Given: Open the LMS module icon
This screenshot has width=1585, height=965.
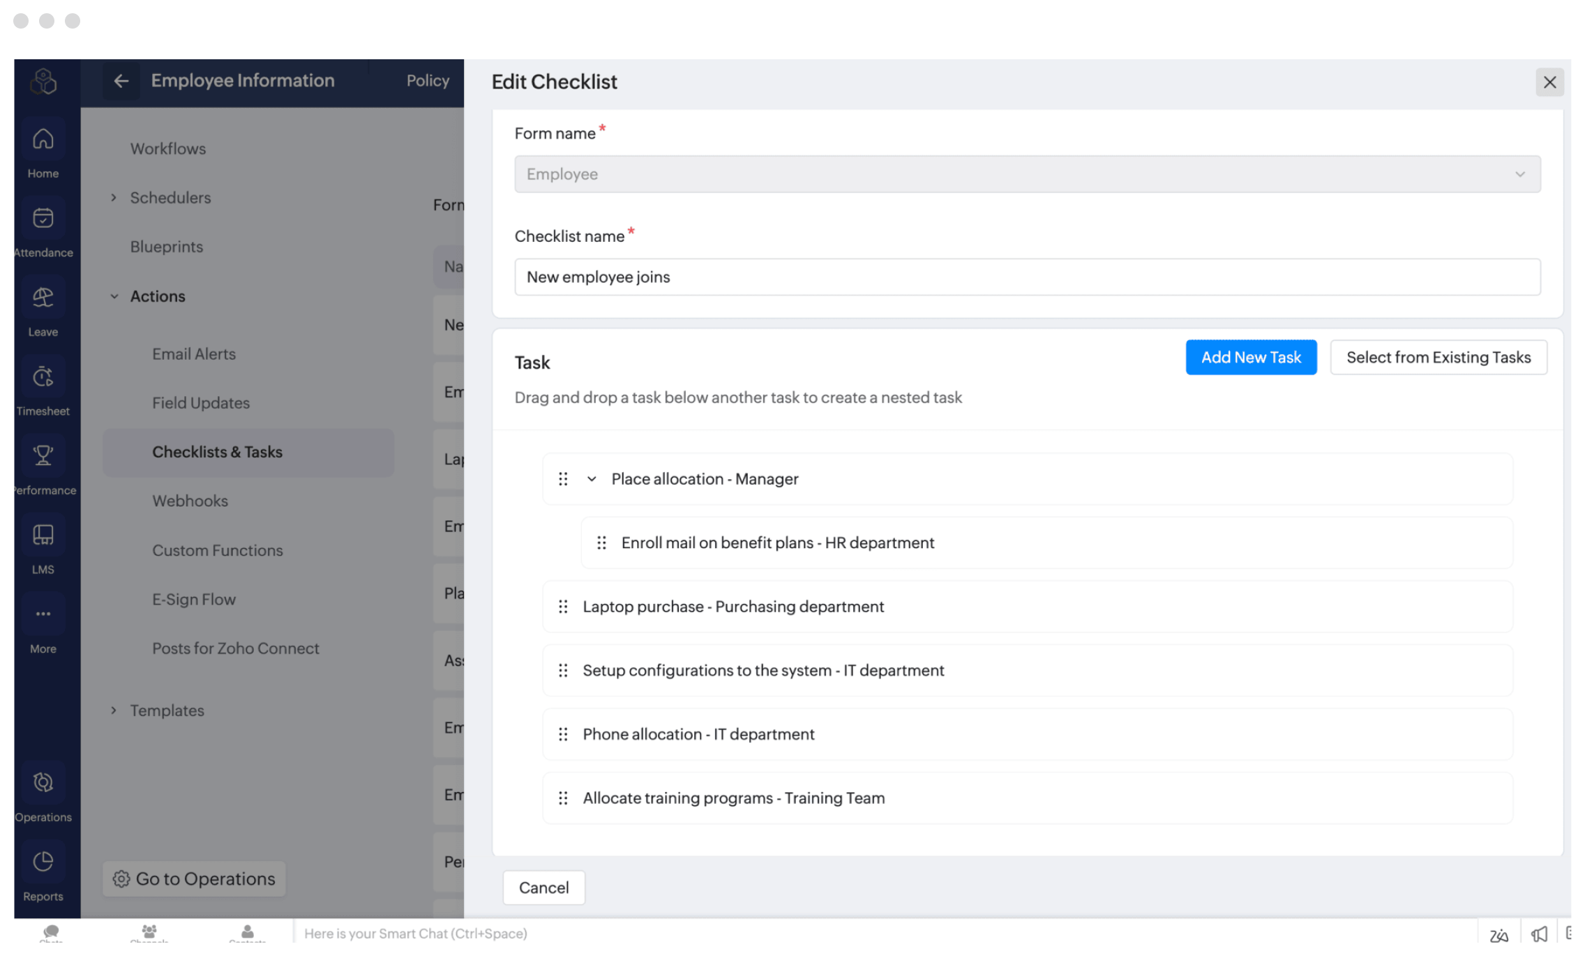Looking at the screenshot, I should tap(43, 535).
